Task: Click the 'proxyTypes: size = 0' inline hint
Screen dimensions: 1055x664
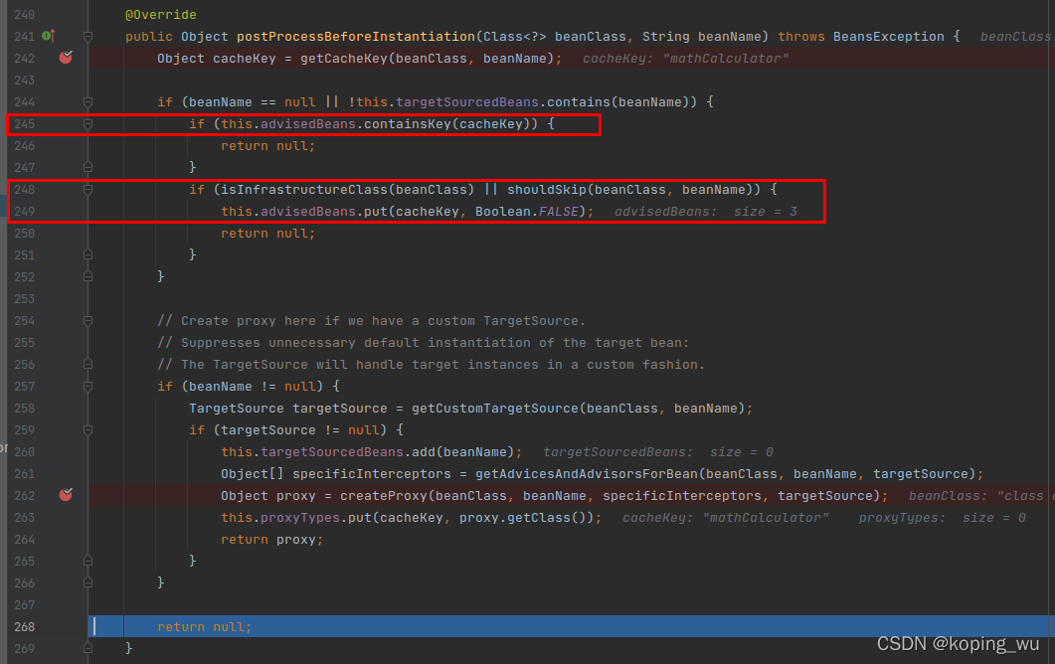Action: tap(942, 517)
